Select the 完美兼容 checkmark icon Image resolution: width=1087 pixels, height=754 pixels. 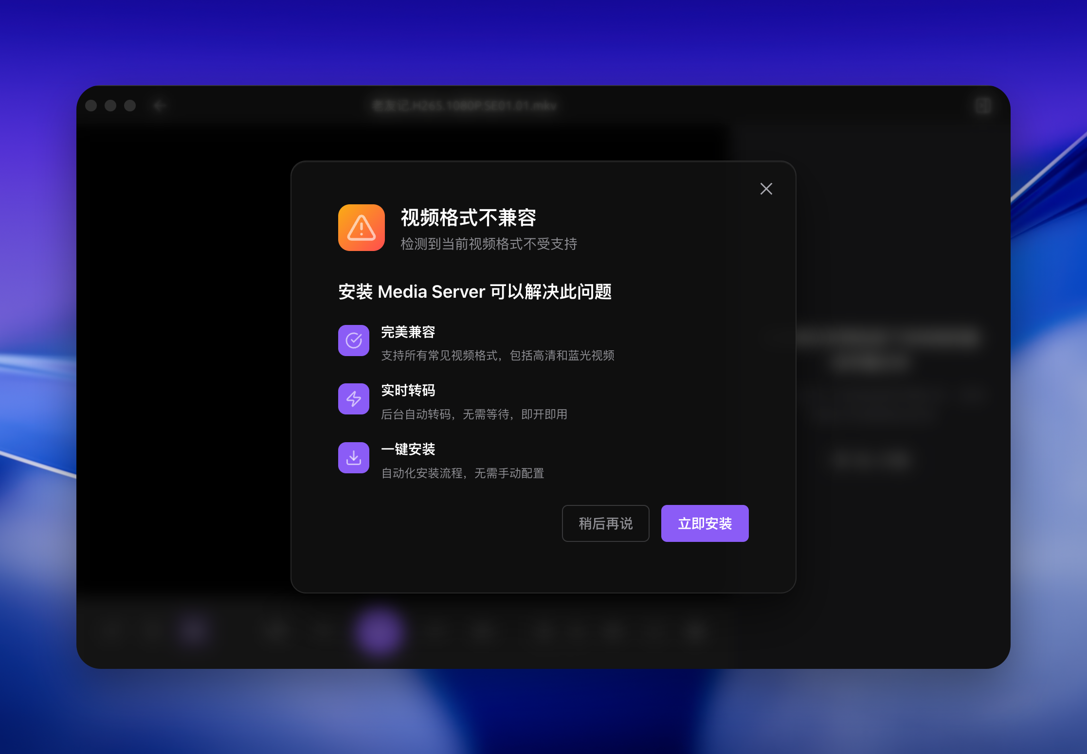click(x=354, y=340)
